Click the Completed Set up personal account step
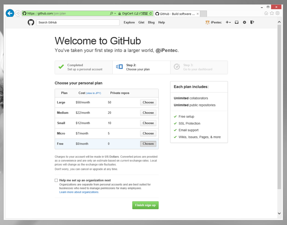The width and height of the screenshot is (287, 225). [x=84, y=67]
